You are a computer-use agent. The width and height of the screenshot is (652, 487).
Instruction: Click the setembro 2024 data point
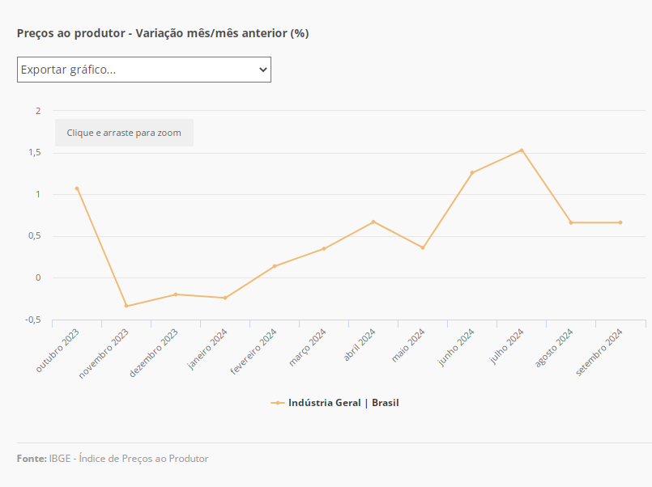tap(620, 222)
